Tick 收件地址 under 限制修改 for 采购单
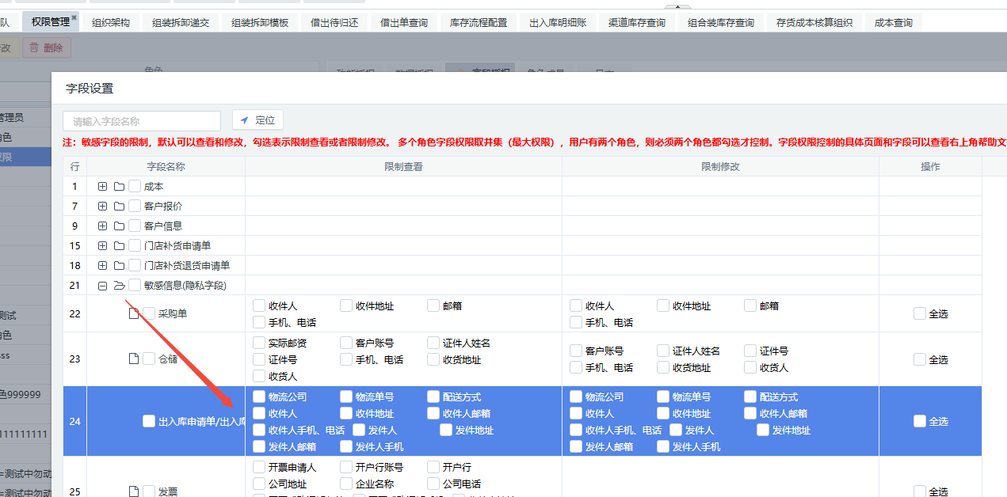1007x497 pixels. 663,305
